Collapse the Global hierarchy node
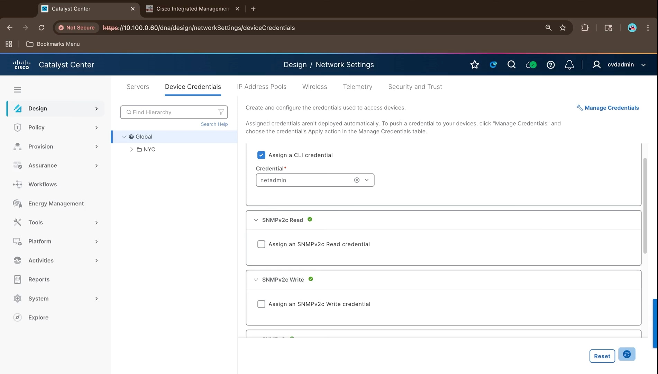Image resolution: width=658 pixels, height=374 pixels. click(124, 137)
